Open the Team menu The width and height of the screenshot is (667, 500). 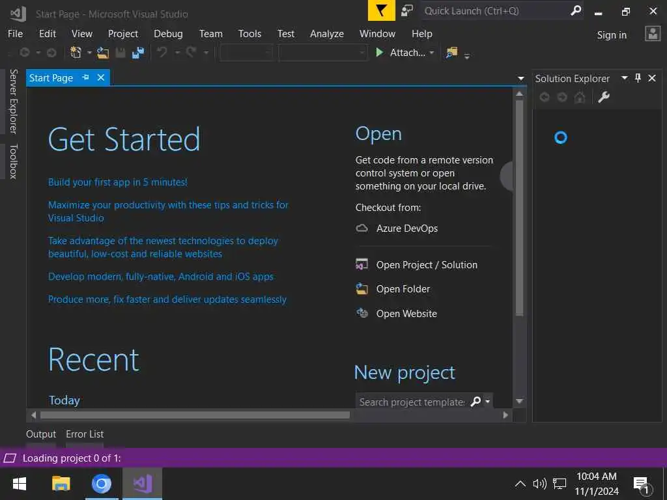[x=210, y=34]
